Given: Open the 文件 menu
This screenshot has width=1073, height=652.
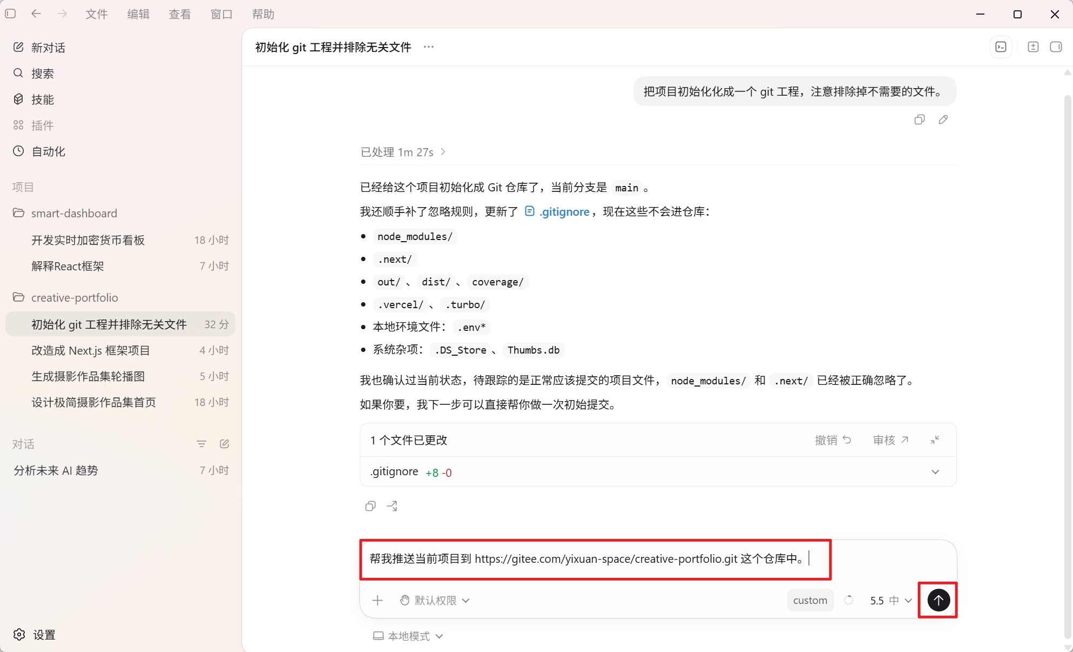Looking at the screenshot, I should tap(96, 14).
